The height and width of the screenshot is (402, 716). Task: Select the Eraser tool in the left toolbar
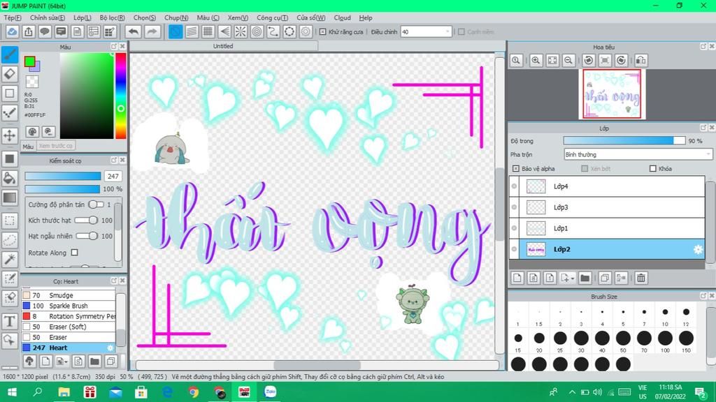coord(10,74)
